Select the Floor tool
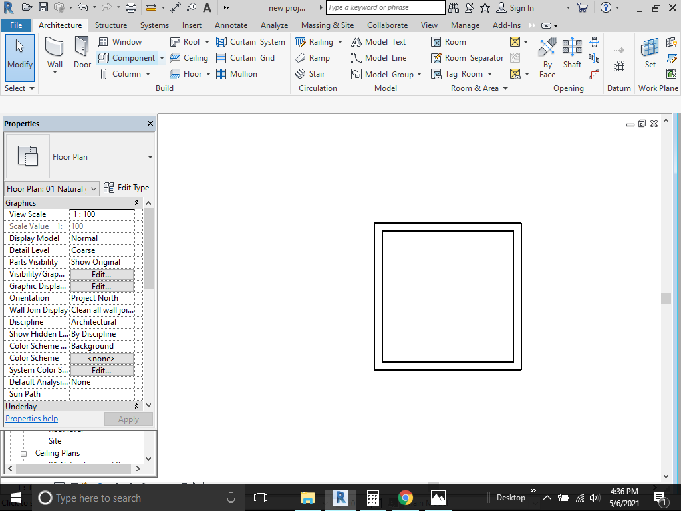Image resolution: width=681 pixels, height=511 pixels. [186, 74]
